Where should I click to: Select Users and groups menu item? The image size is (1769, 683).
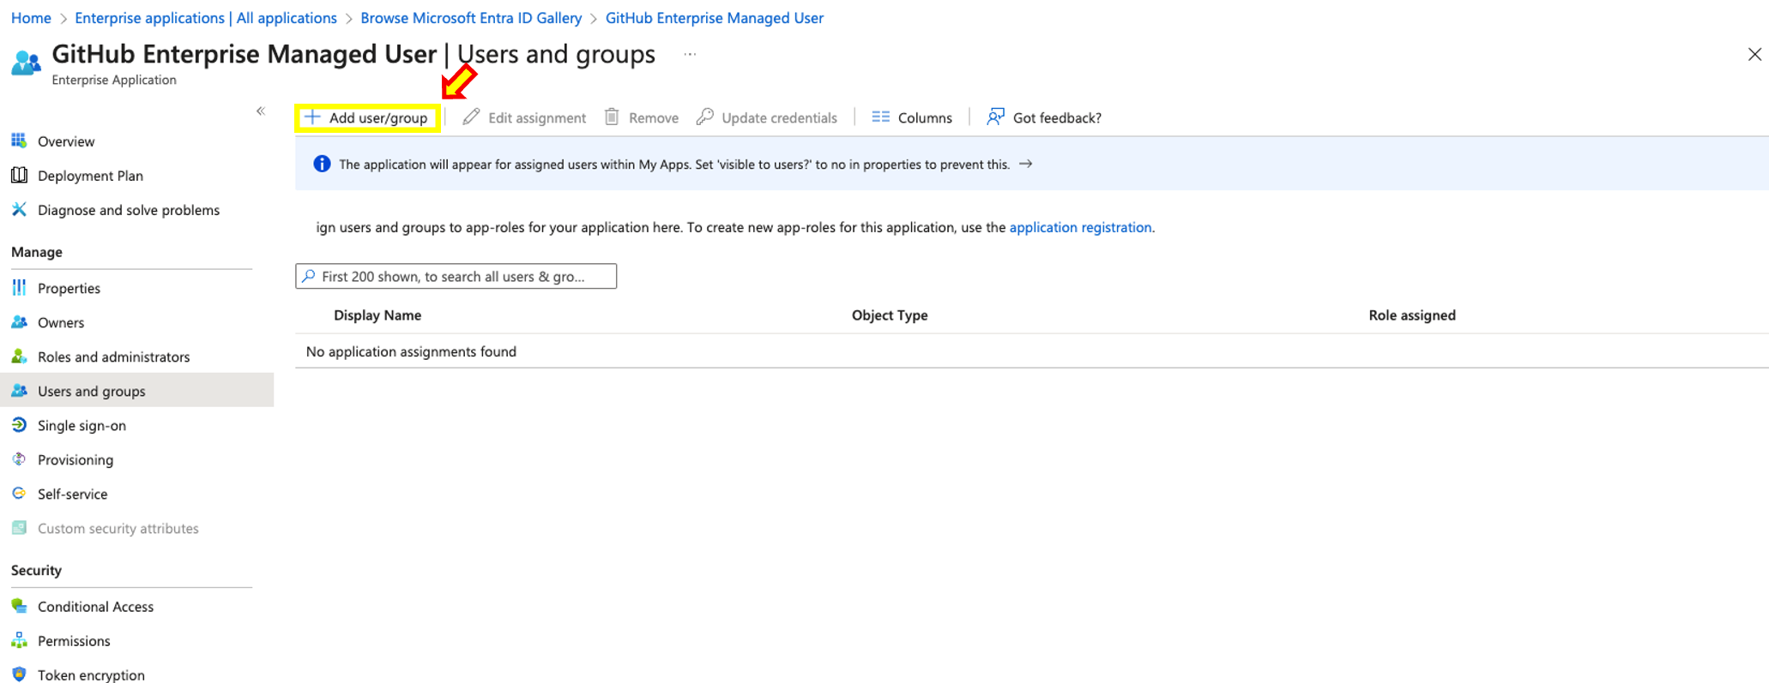click(137, 391)
